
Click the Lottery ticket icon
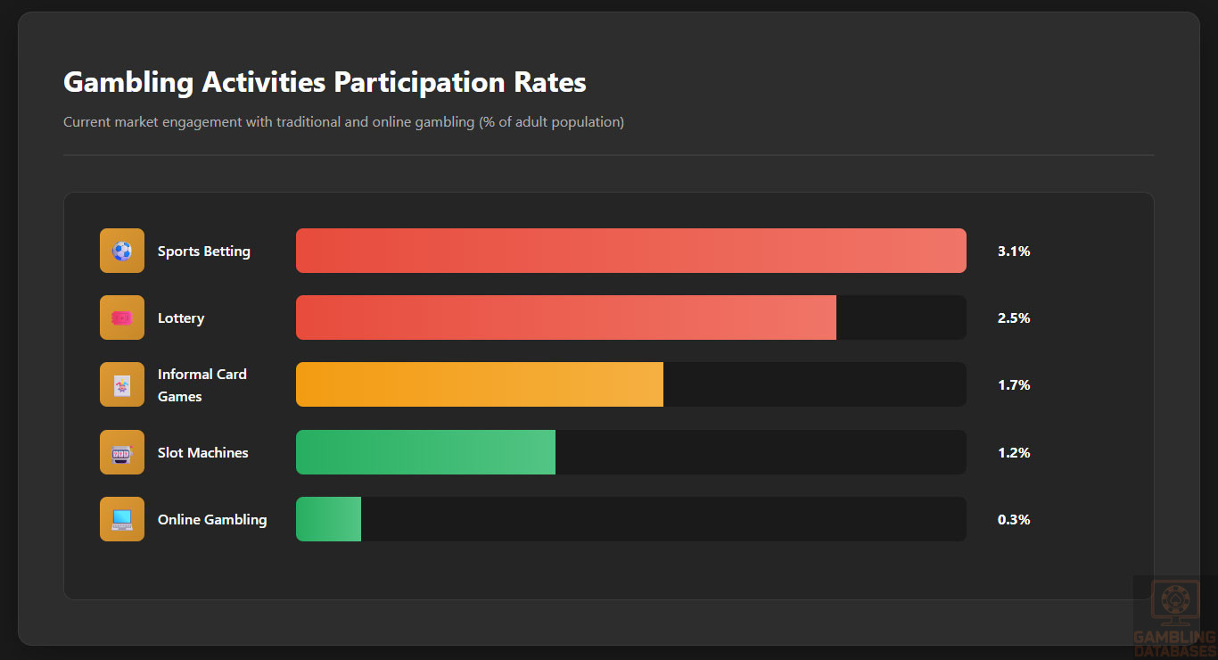pyautogui.click(x=122, y=318)
